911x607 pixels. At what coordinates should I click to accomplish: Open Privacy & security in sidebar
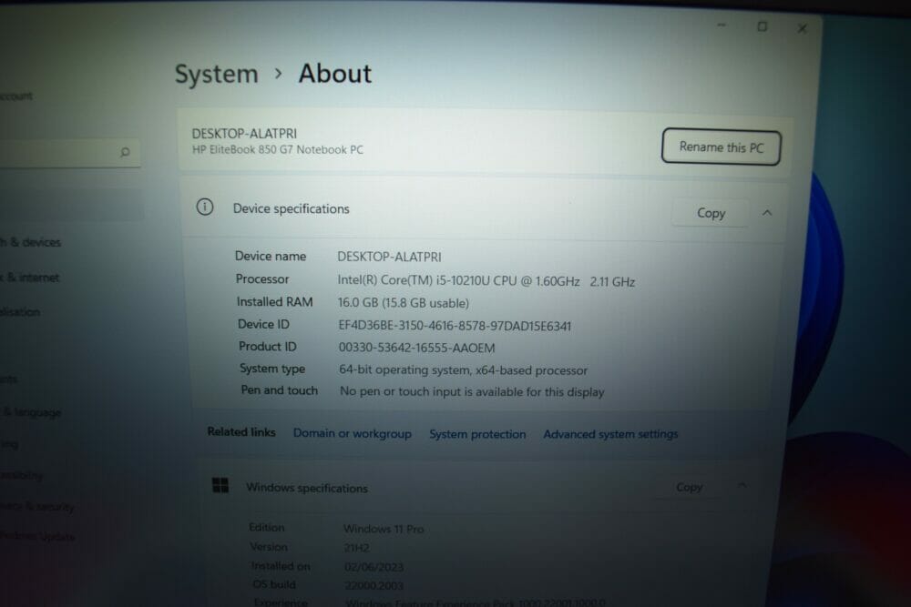click(37, 507)
